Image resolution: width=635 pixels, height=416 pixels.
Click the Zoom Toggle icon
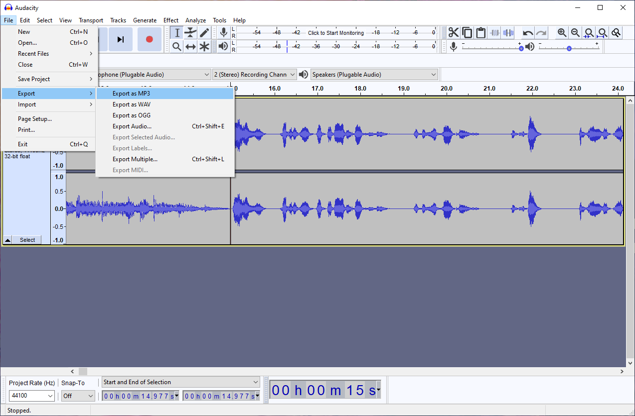617,33
